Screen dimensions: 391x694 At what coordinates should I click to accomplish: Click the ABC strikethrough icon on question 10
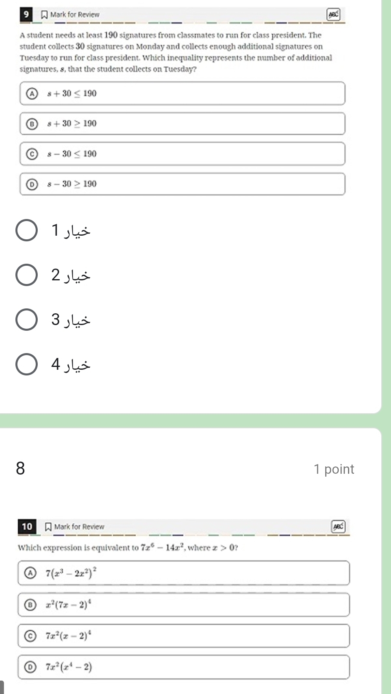[338, 526]
